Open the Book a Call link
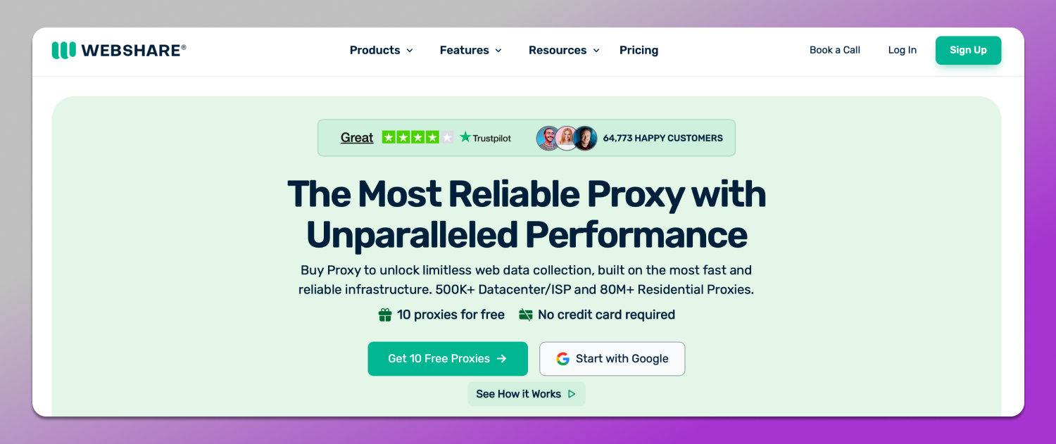This screenshot has height=444, width=1056. (x=834, y=50)
